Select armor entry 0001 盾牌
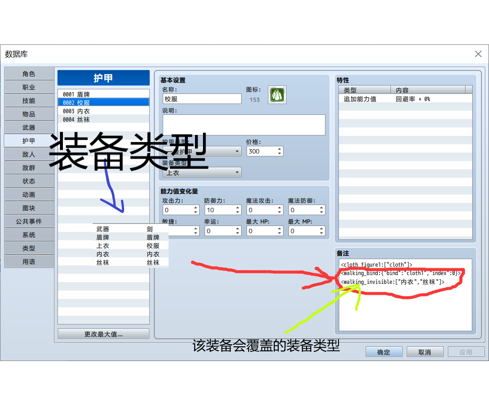This screenshot has height=405, width=489. click(x=104, y=94)
